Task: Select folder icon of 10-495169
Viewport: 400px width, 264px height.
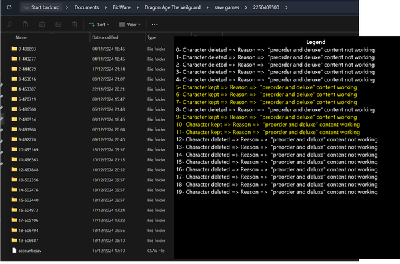Action: click(x=14, y=149)
